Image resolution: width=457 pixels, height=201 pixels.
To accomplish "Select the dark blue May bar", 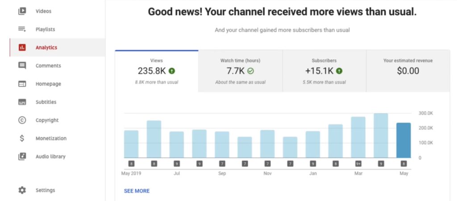I will (403, 140).
